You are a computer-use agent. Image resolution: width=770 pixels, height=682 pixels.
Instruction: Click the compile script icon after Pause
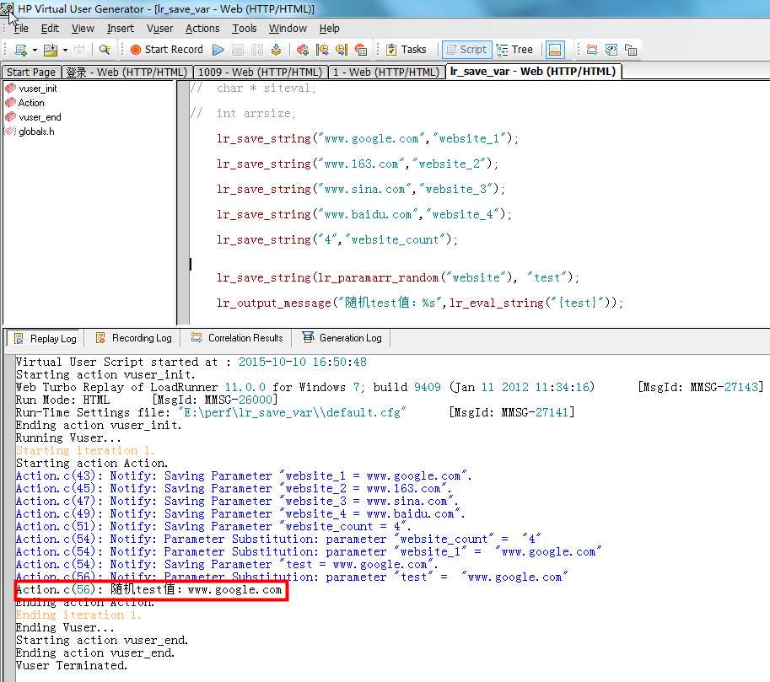coord(277,50)
